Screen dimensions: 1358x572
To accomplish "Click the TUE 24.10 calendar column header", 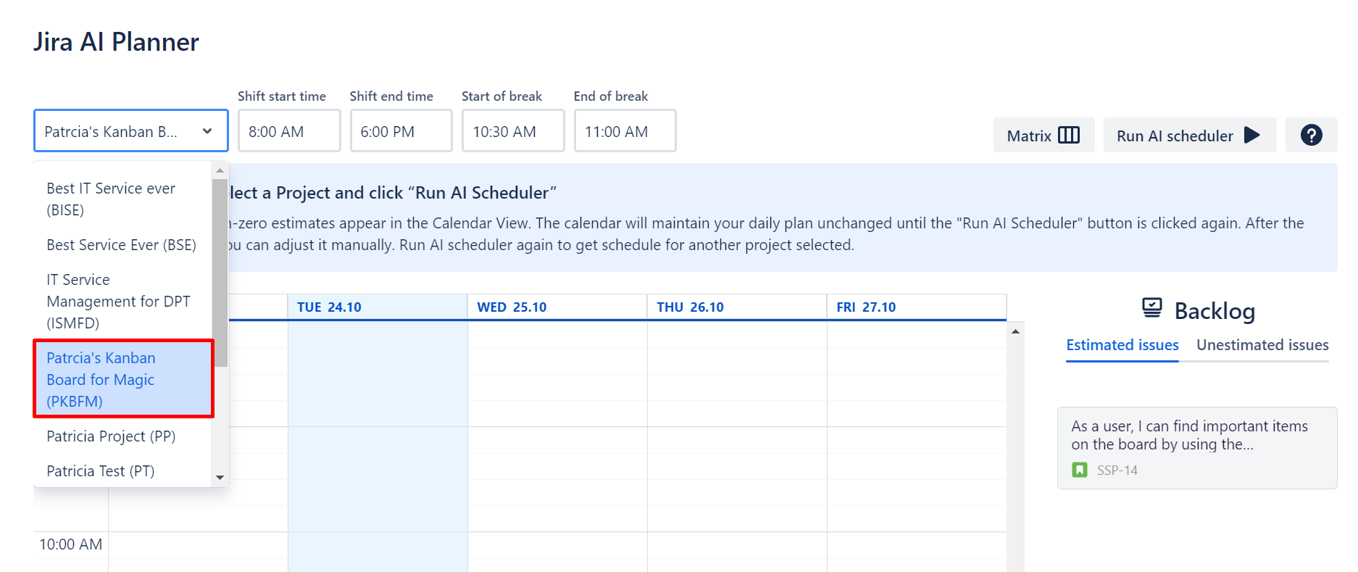I will pos(378,307).
